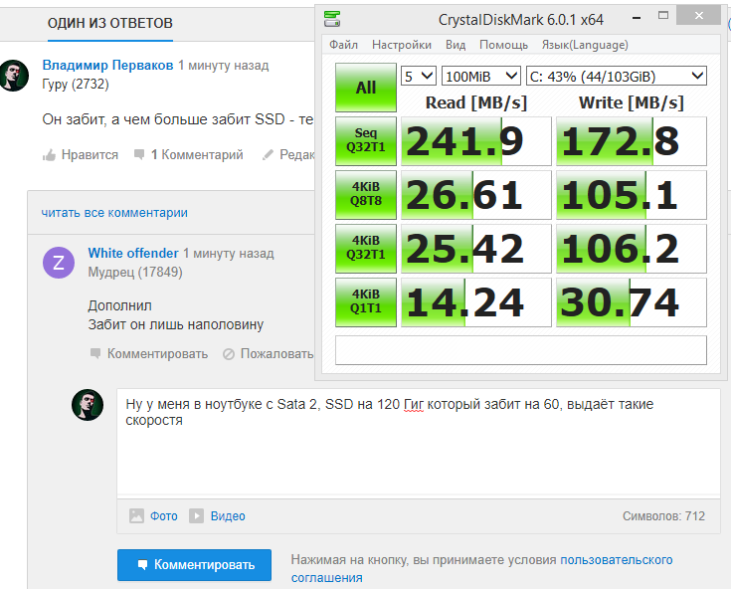Click the misspelled word Гиг in comment
This screenshot has height=589, width=731.
pos(414,404)
